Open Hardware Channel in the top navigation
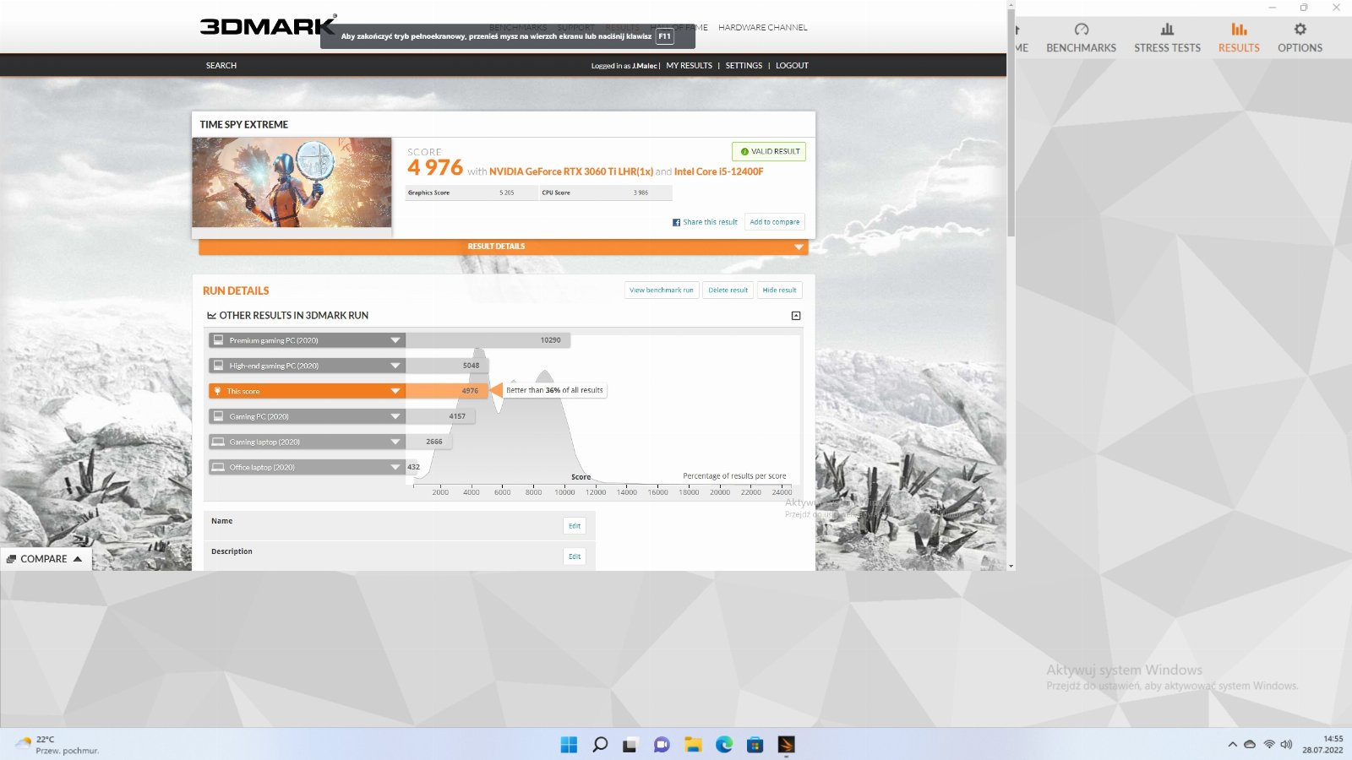Image resolution: width=1352 pixels, height=760 pixels. tap(762, 28)
